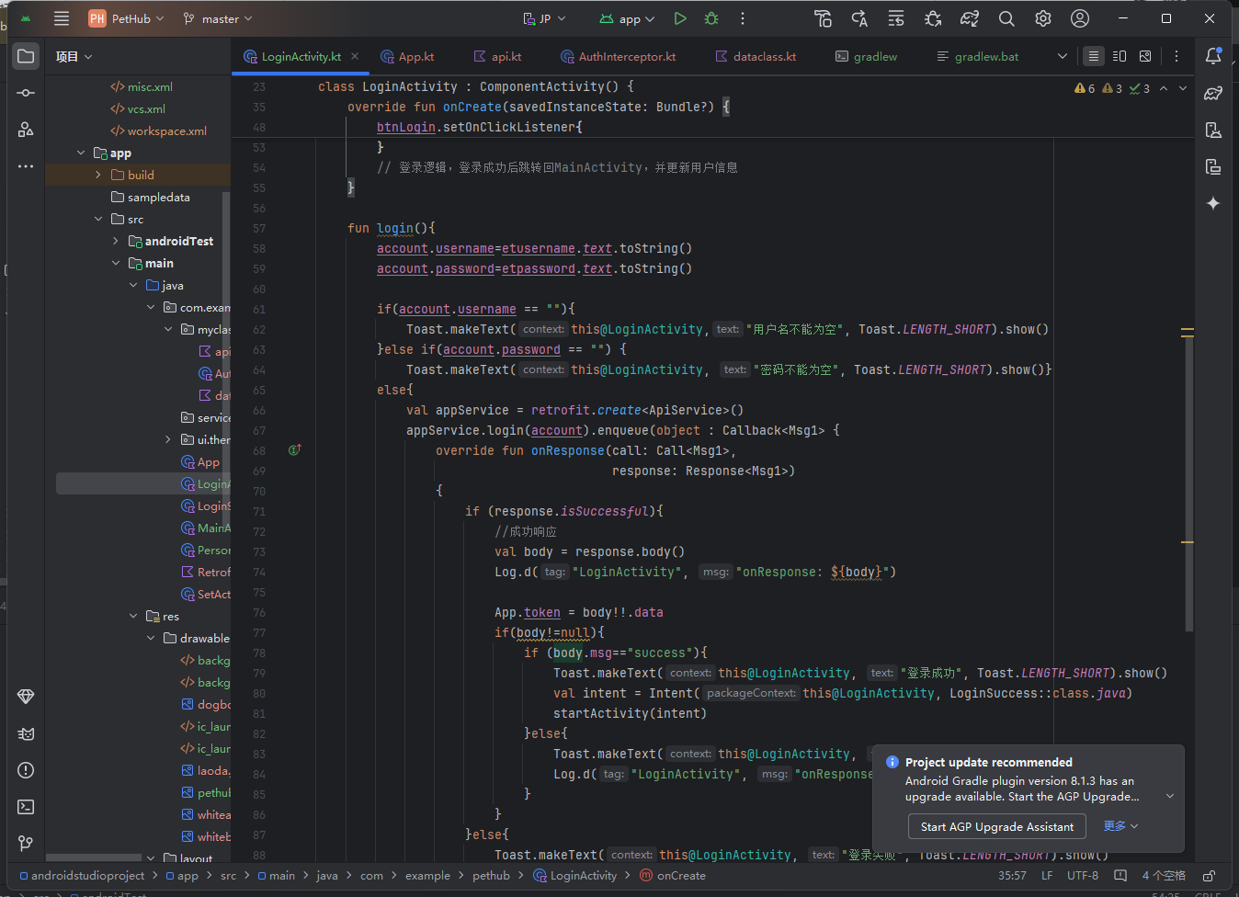Collapse the res folder node
This screenshot has width=1239, height=897.
[x=133, y=617]
